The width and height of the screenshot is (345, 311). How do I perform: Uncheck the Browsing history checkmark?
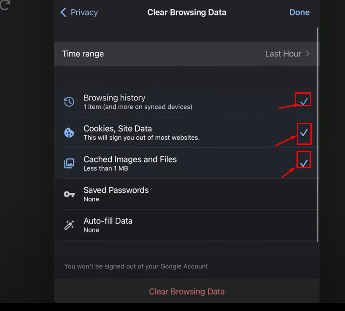[304, 101]
